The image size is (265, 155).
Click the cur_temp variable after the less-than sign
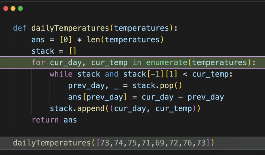pos(210,74)
